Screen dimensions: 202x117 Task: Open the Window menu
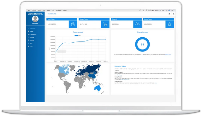coord(59,10)
